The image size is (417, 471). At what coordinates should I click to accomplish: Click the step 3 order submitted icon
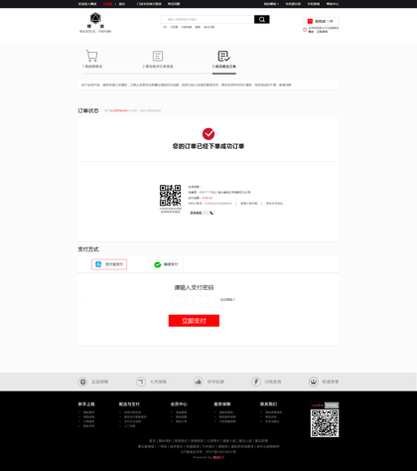(x=223, y=56)
